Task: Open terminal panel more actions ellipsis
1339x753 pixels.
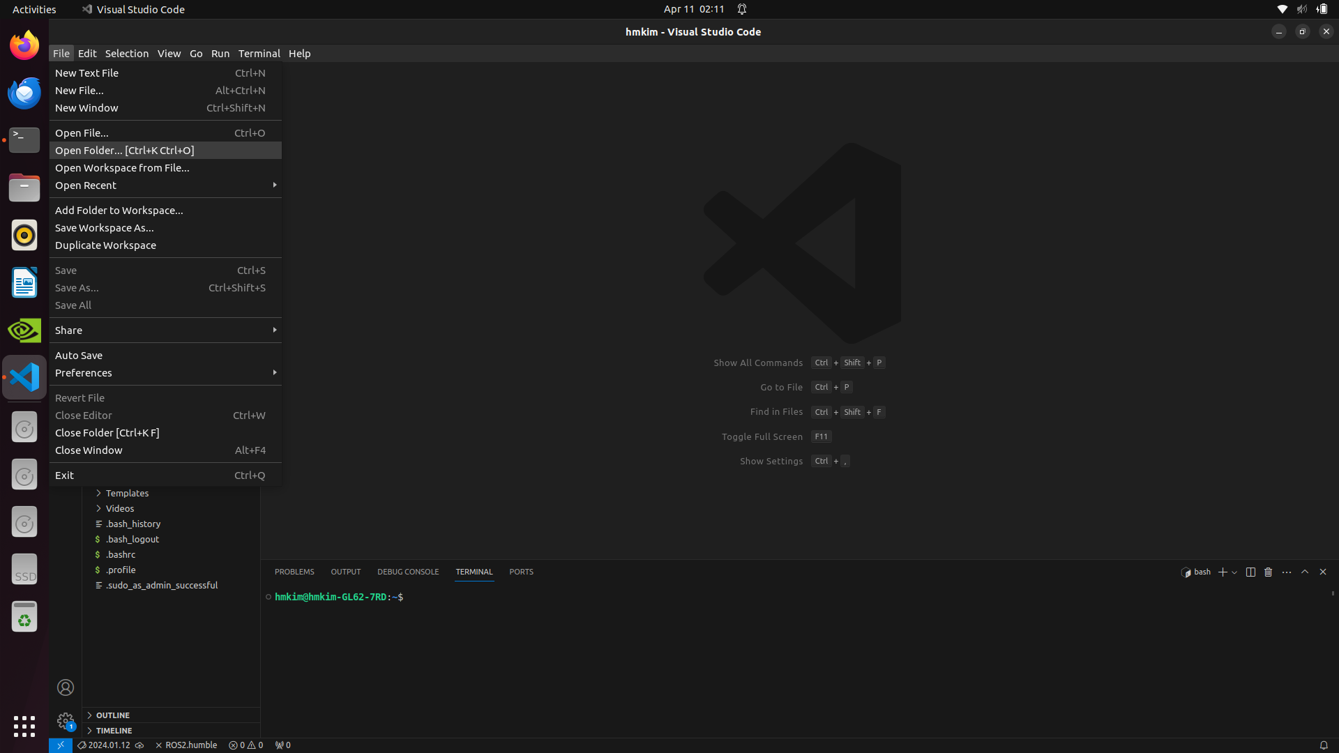Action: click(x=1287, y=572)
